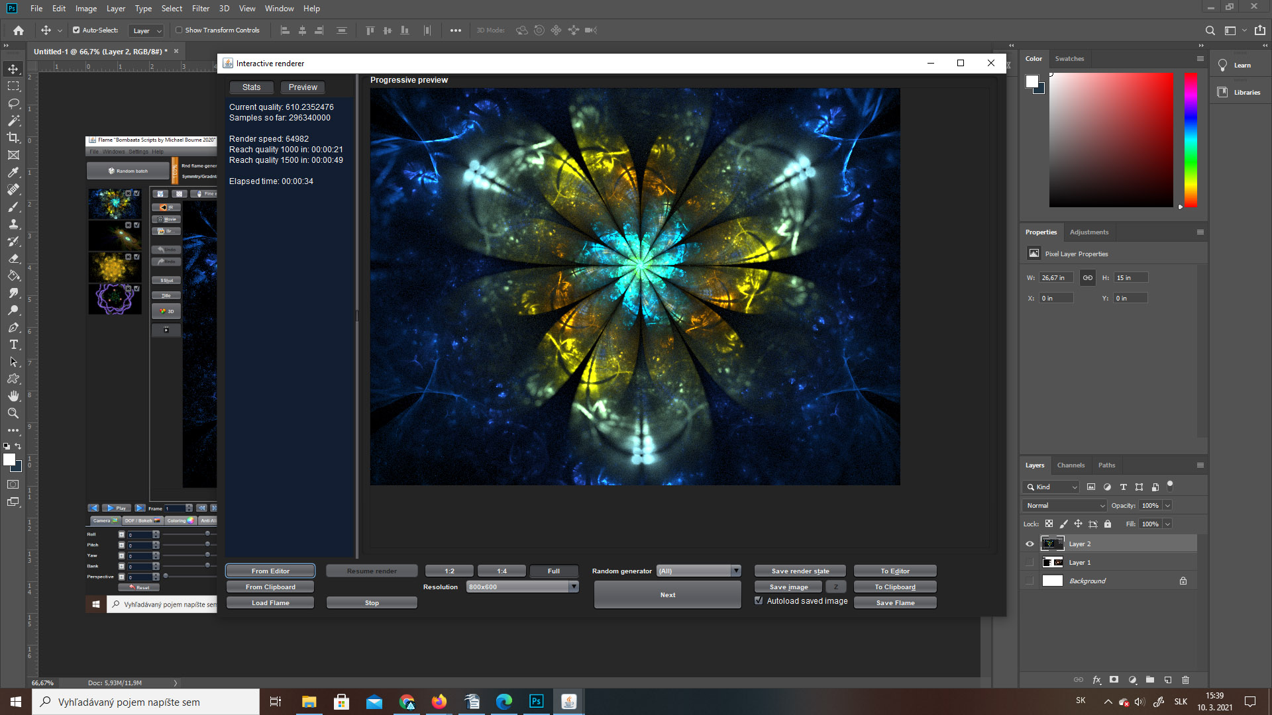
Task: Click the foreground color swatch in Color panel
Action: pyautogui.click(x=1032, y=81)
